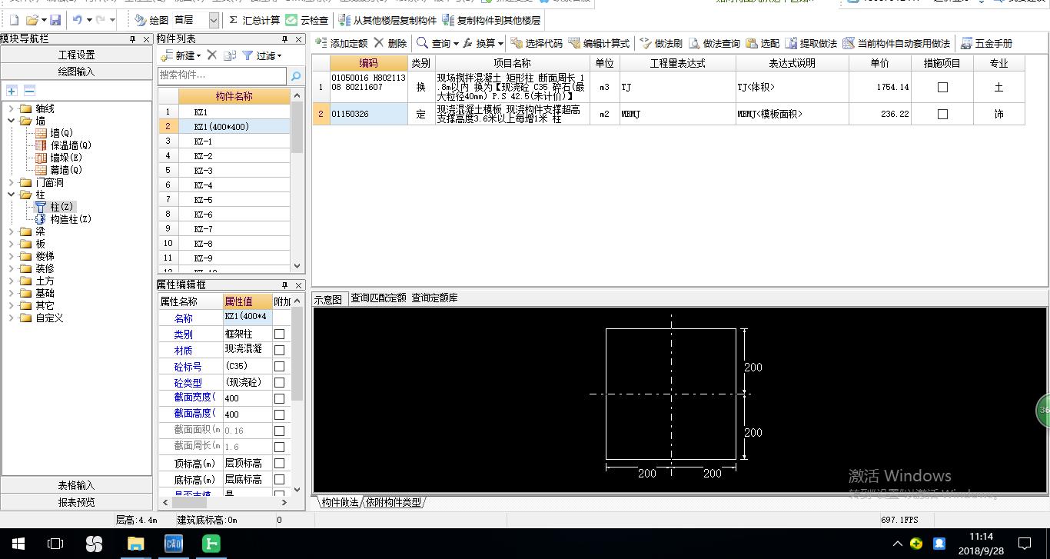Toggle 附加 checkbox for 截面宽度 property
Screen dimensions: 1050x559
pos(279,398)
